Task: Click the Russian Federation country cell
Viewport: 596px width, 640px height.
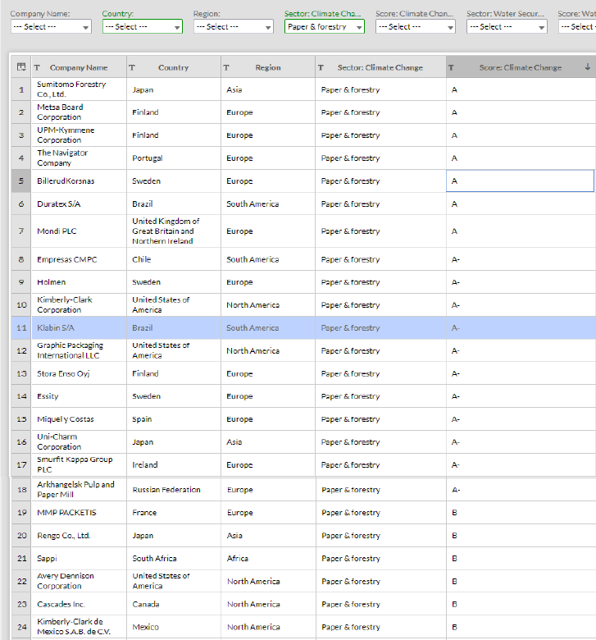Action: [174, 489]
